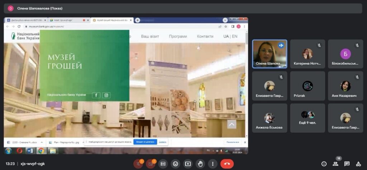Open 'Програми' menu on museum site
367x170 pixels.
point(178,36)
